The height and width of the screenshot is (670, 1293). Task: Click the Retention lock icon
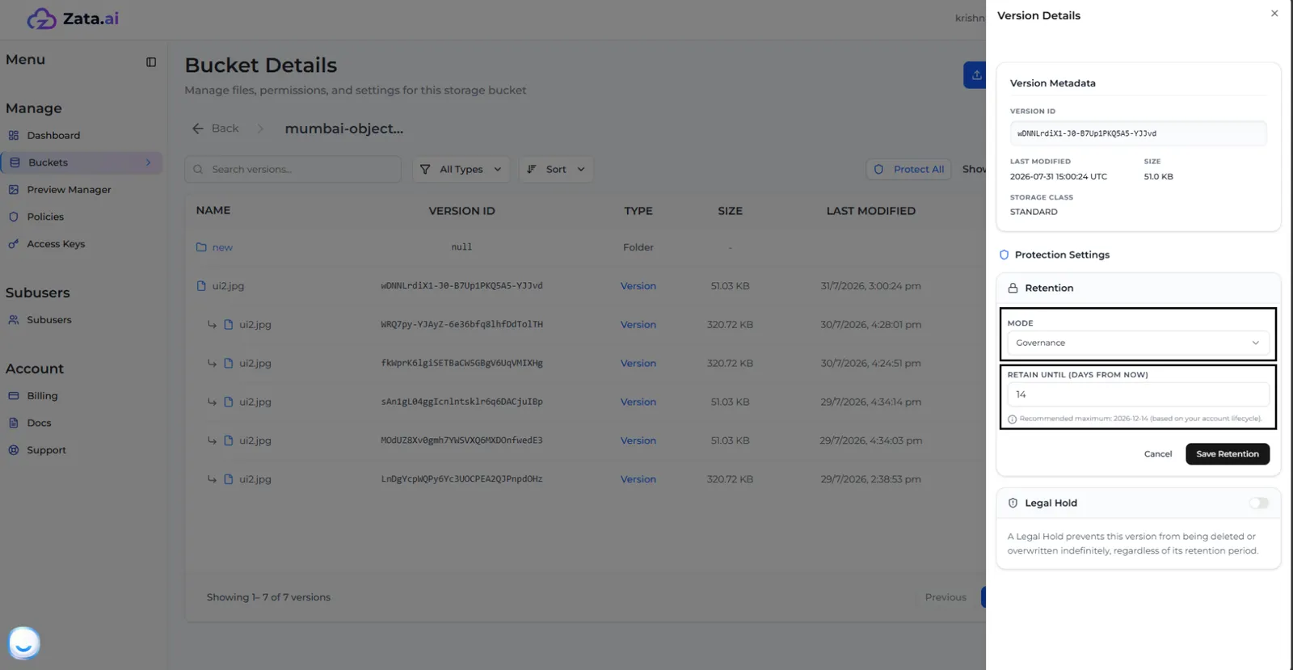coord(1013,289)
